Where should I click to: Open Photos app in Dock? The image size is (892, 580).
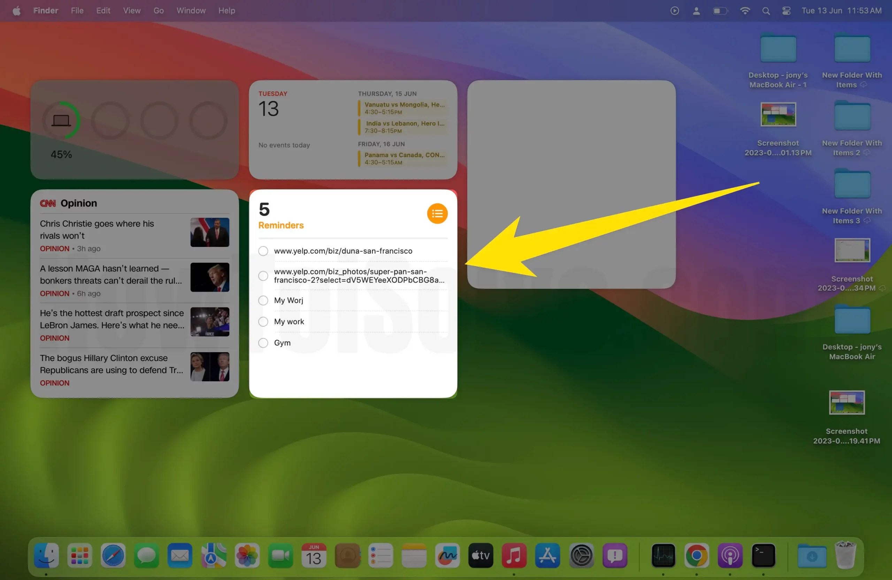point(247,555)
